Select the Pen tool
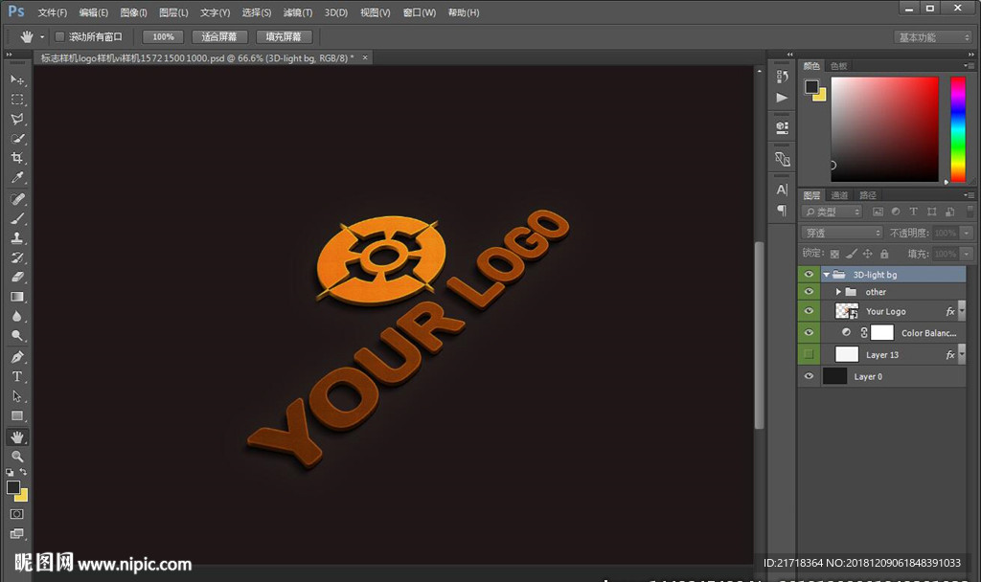The image size is (981, 582). point(17,357)
